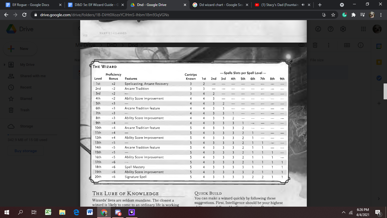This screenshot has width=387, height=218.
Task: Click the Drive trash remove icon in toolbar
Action: click(x=315, y=45)
